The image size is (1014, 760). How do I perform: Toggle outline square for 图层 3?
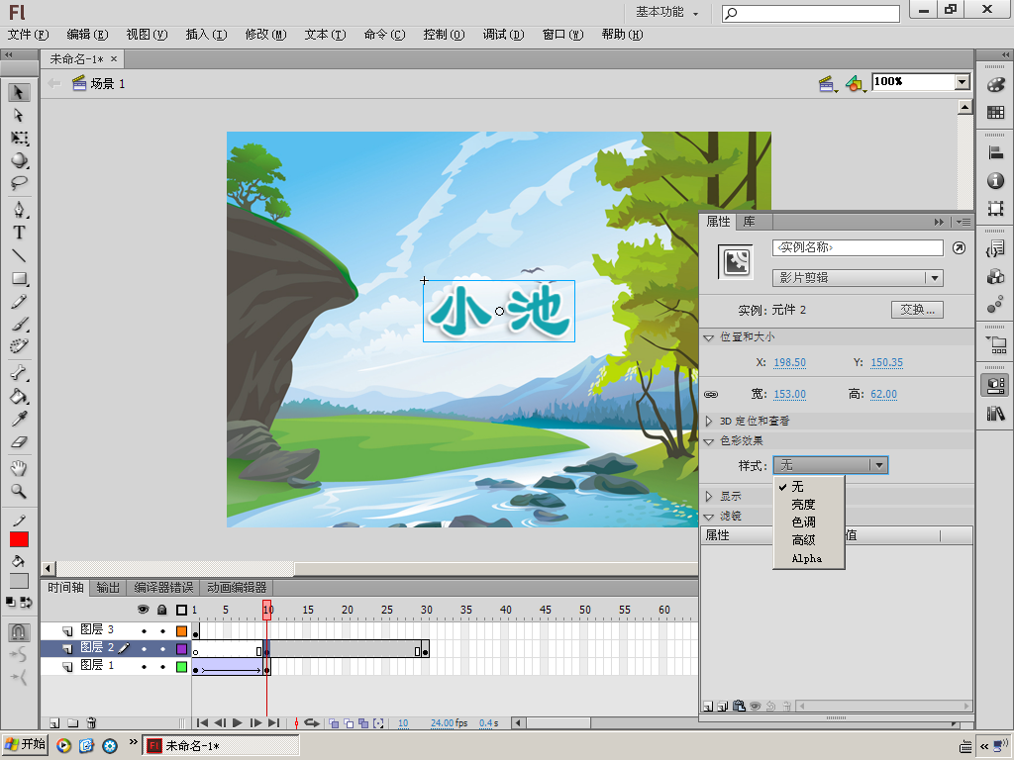point(182,630)
